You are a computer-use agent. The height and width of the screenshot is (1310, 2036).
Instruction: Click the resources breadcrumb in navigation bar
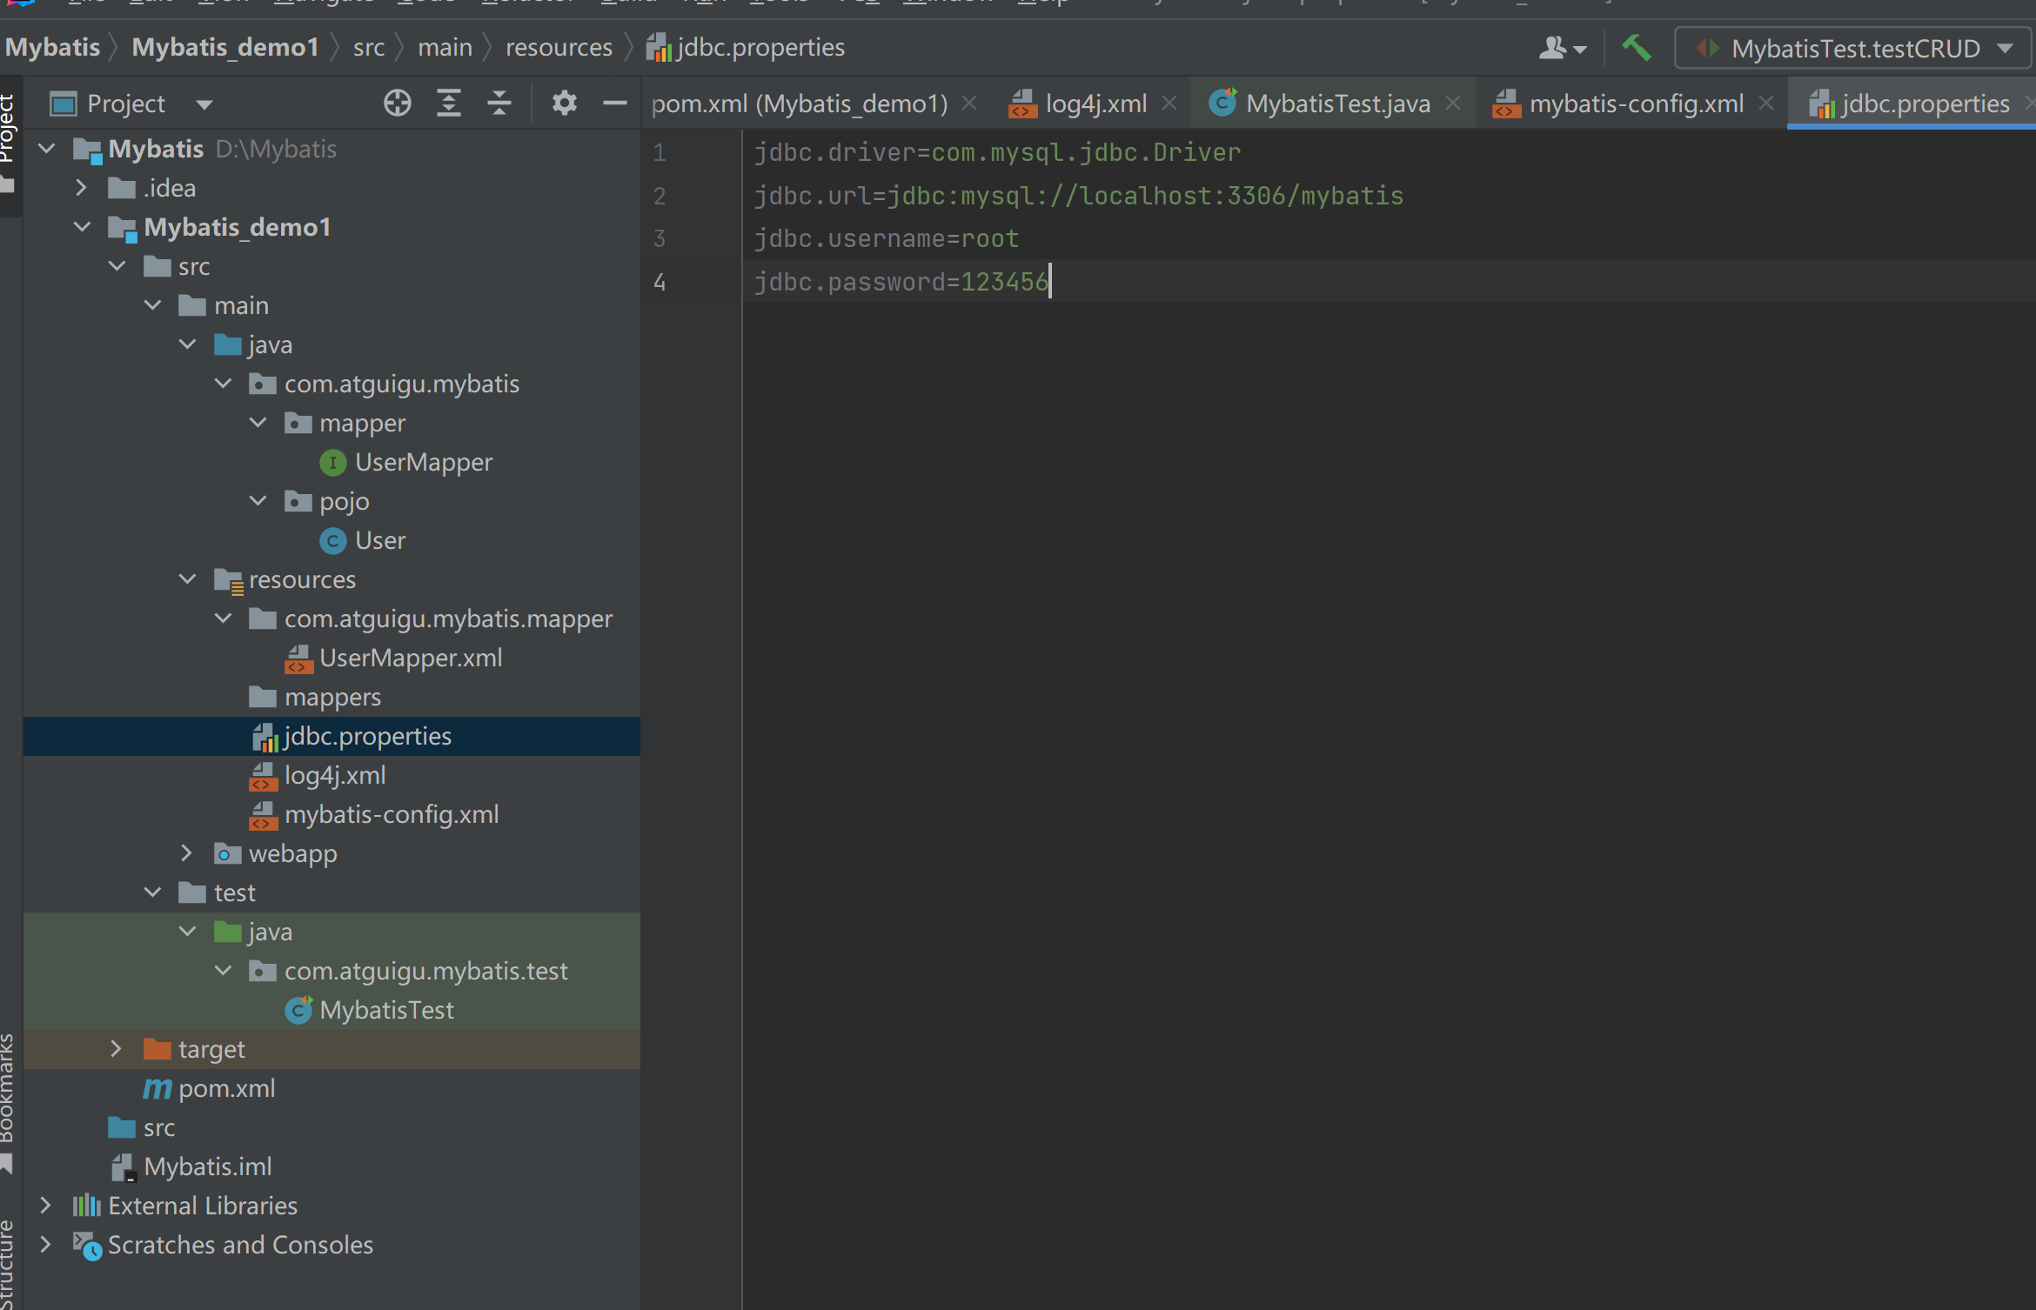point(559,48)
